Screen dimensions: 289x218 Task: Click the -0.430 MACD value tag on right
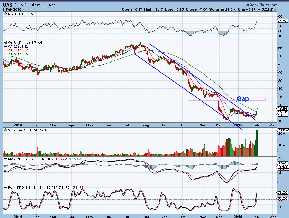pos(282,167)
